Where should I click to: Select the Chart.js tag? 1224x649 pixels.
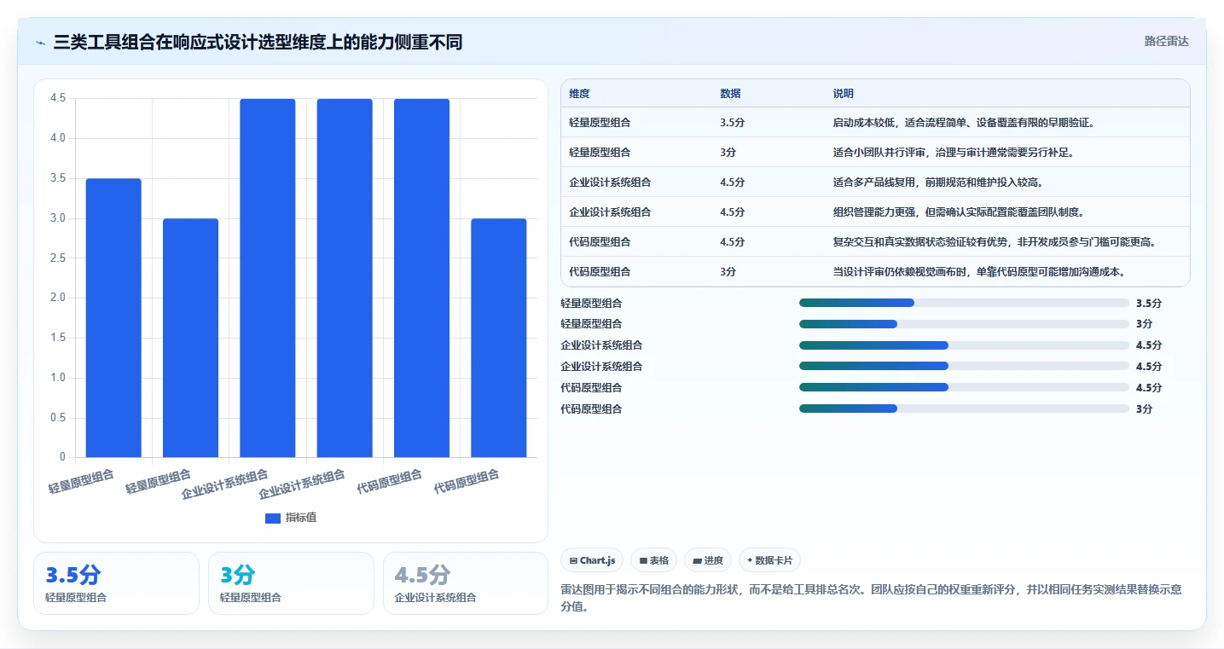(x=592, y=560)
